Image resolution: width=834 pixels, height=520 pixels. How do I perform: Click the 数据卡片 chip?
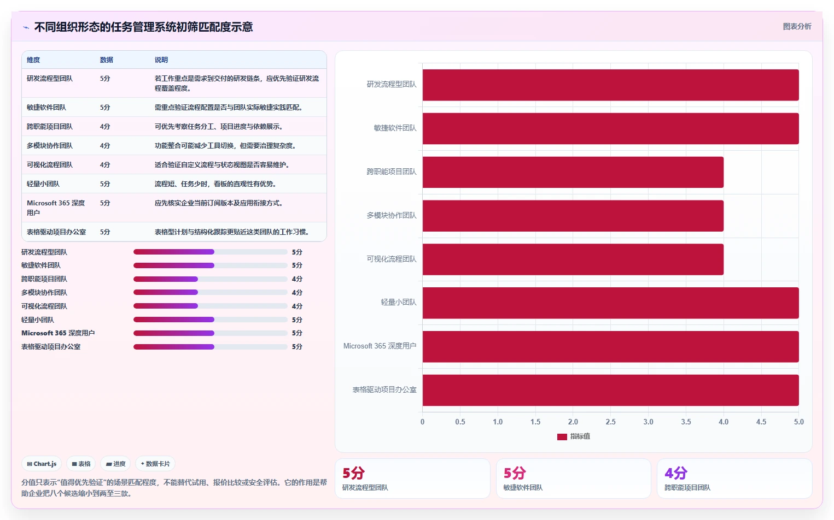[155, 464]
